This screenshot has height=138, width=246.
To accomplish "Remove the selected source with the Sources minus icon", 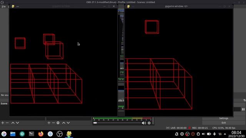I will [53, 123].
